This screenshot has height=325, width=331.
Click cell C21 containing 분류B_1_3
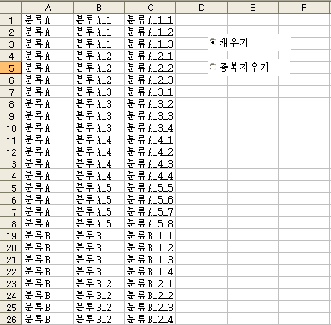pyautogui.click(x=151, y=259)
